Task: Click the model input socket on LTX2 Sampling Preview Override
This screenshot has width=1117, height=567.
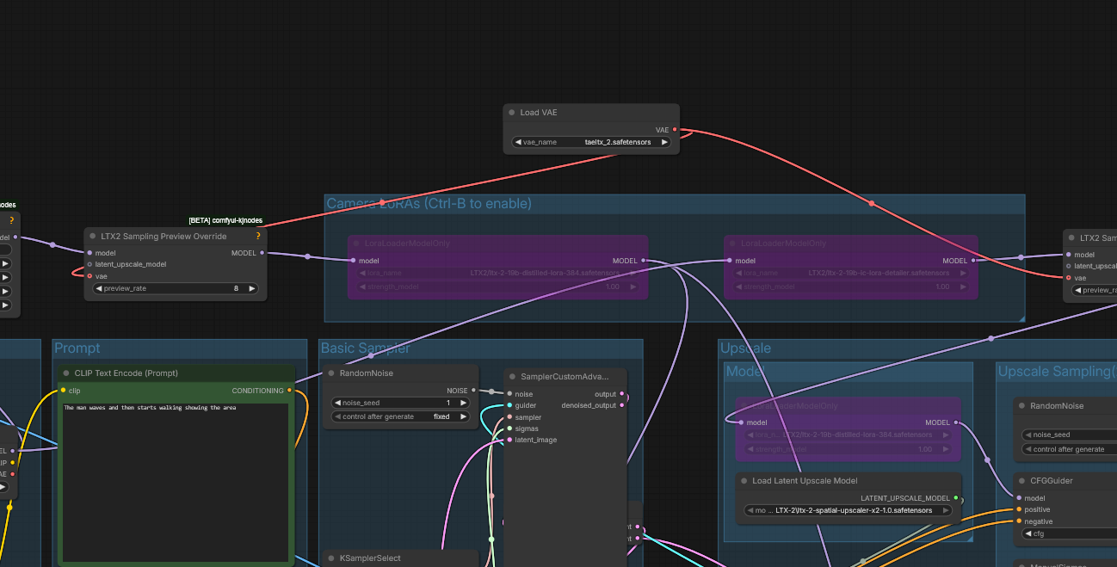Action: [89, 253]
